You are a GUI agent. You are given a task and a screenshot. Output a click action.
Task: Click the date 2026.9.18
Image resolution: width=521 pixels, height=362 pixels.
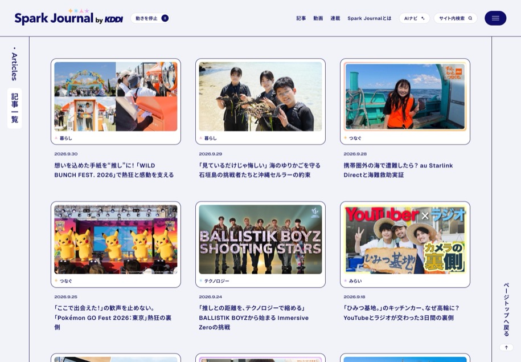354,296
